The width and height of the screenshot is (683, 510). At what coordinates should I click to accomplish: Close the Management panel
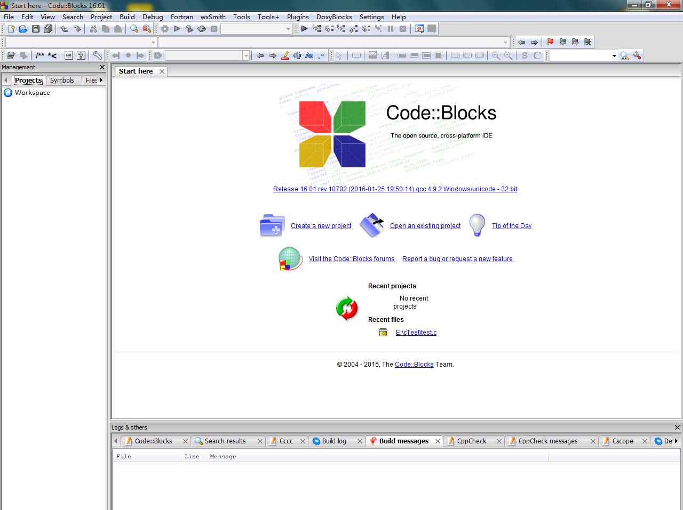point(102,67)
